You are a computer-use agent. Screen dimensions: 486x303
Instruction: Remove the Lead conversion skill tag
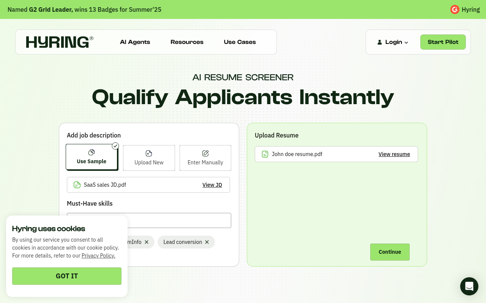[207, 242]
